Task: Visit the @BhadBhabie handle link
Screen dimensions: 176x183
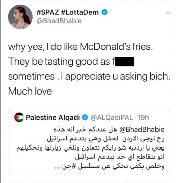Action: pyautogui.click(x=59, y=21)
